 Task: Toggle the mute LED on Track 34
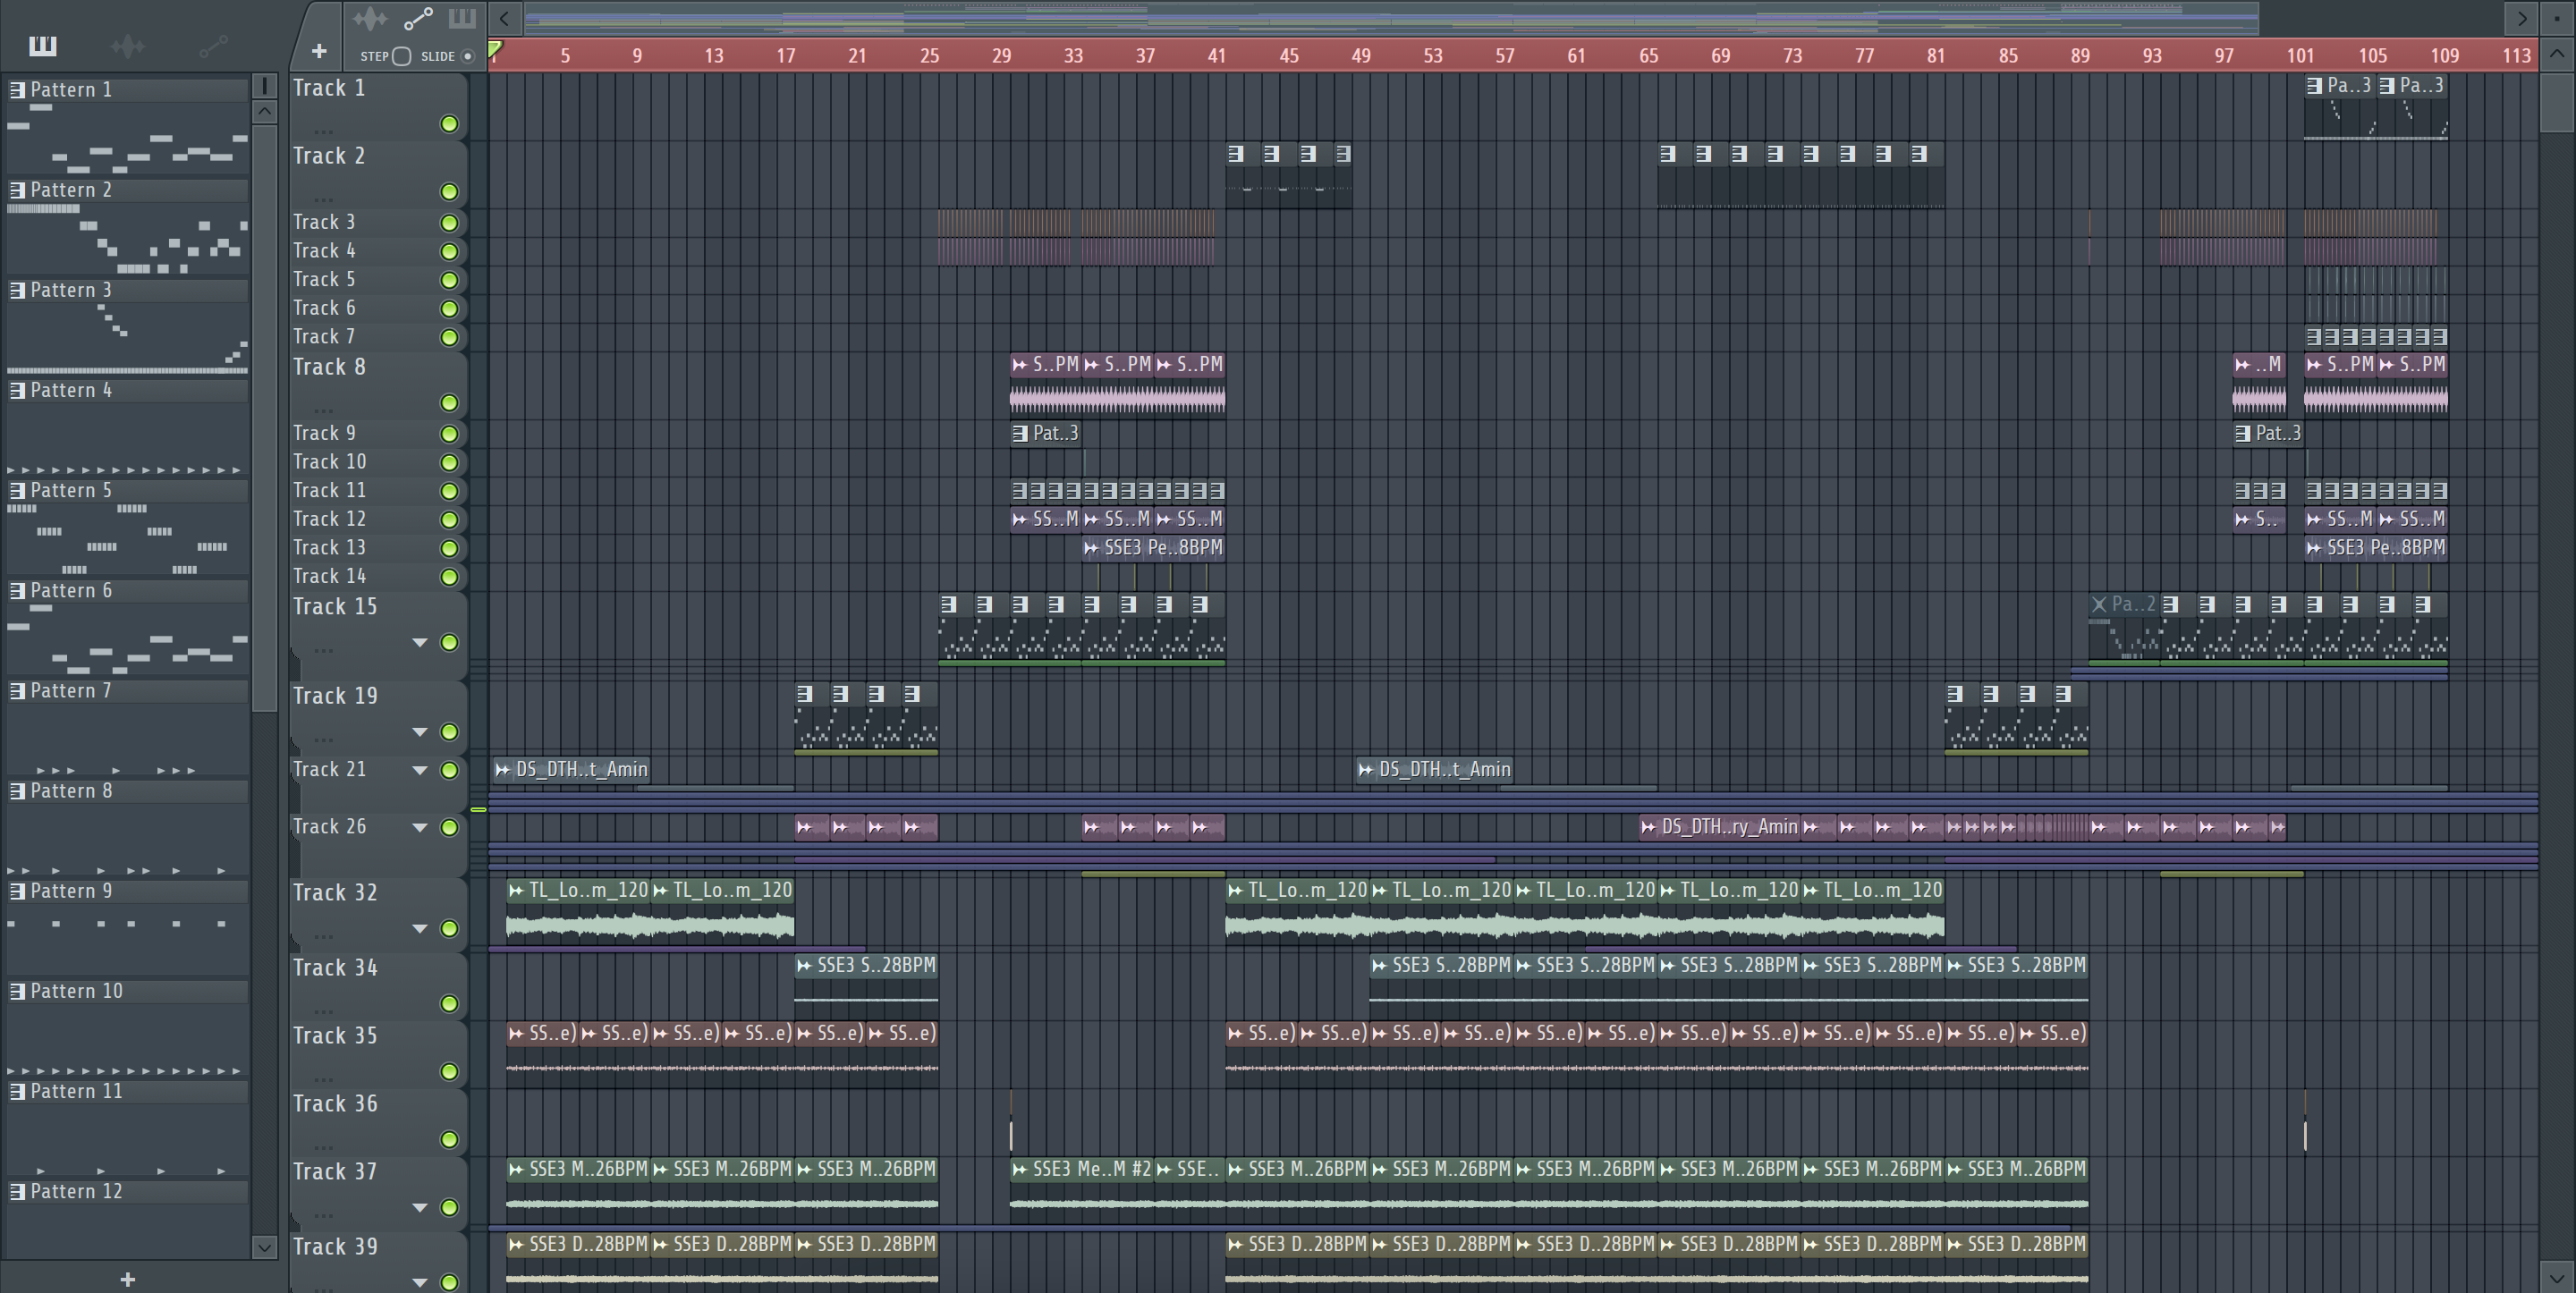(450, 1004)
